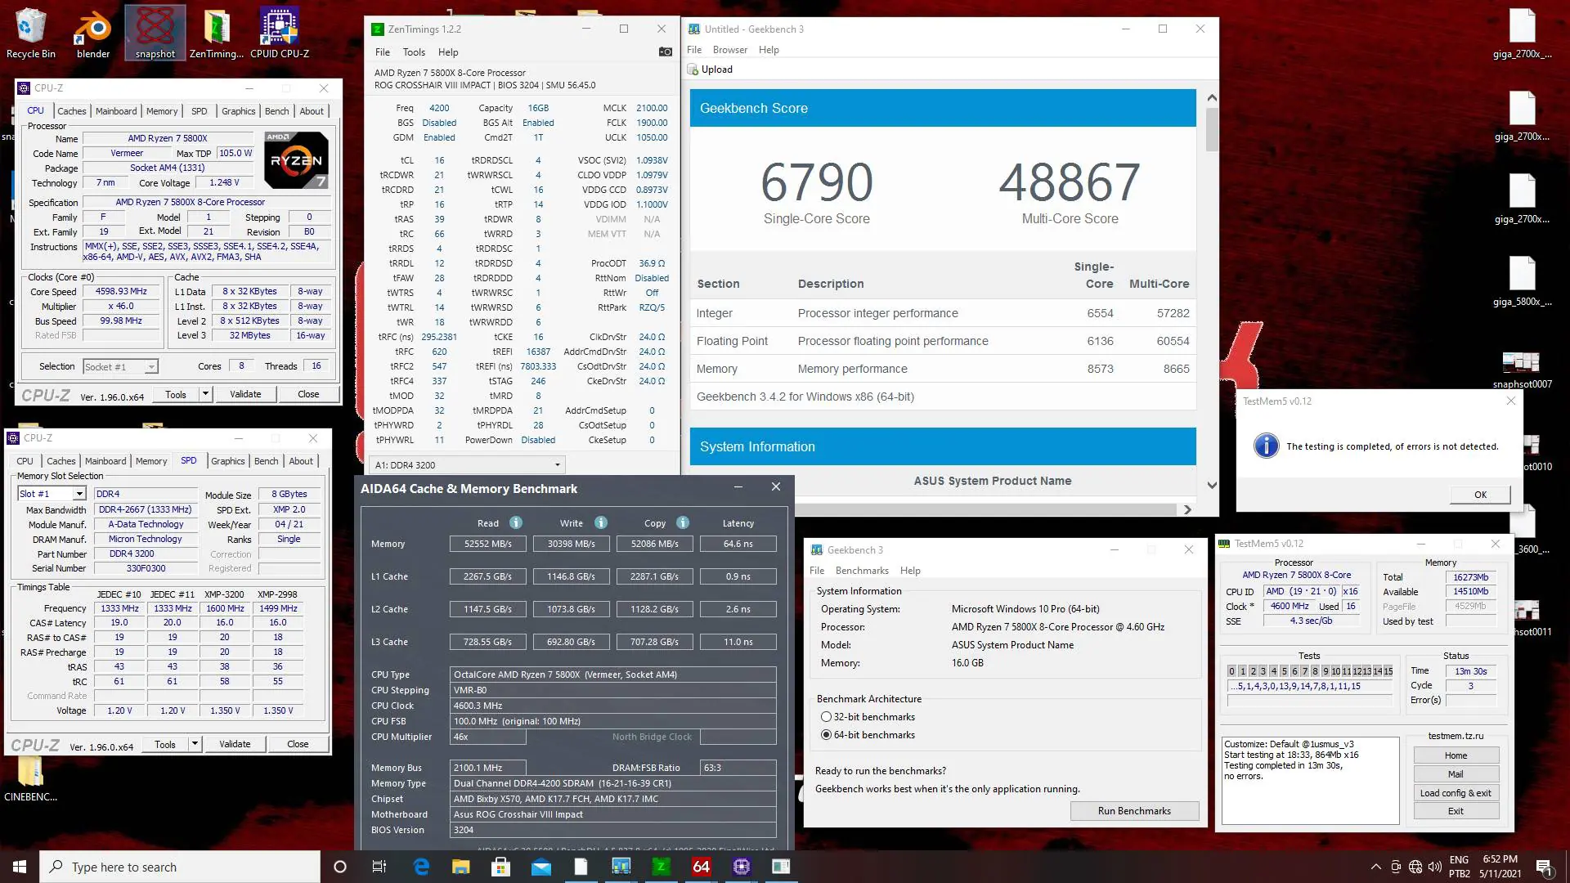The width and height of the screenshot is (1570, 883).
Task: Switch to the Caches tab in top CPU-Z
Action: (71, 111)
